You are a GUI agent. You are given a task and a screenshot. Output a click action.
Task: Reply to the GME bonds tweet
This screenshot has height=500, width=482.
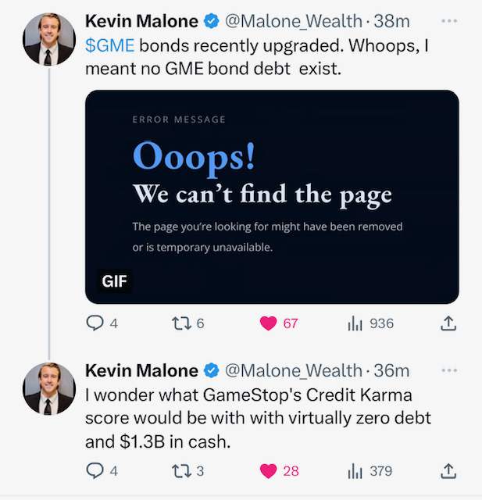click(x=93, y=323)
